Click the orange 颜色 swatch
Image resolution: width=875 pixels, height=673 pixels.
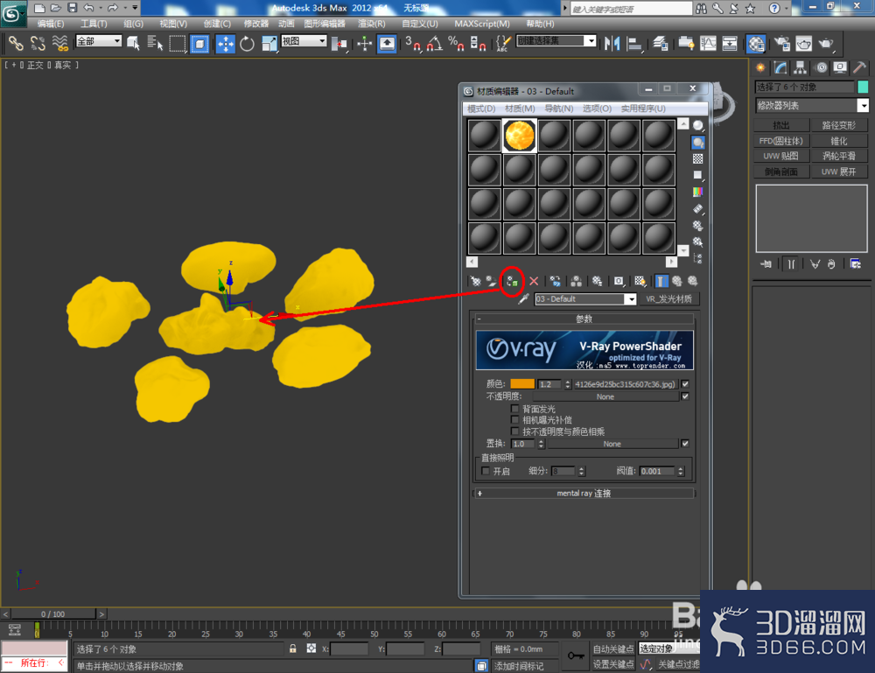[x=522, y=384]
